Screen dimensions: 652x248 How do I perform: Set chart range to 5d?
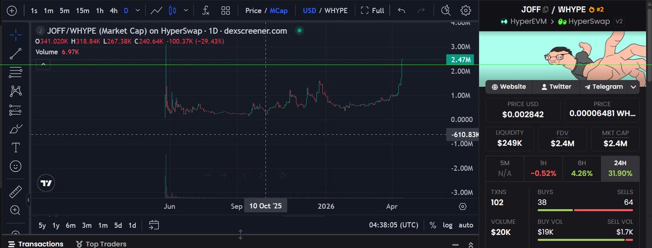coord(118,225)
